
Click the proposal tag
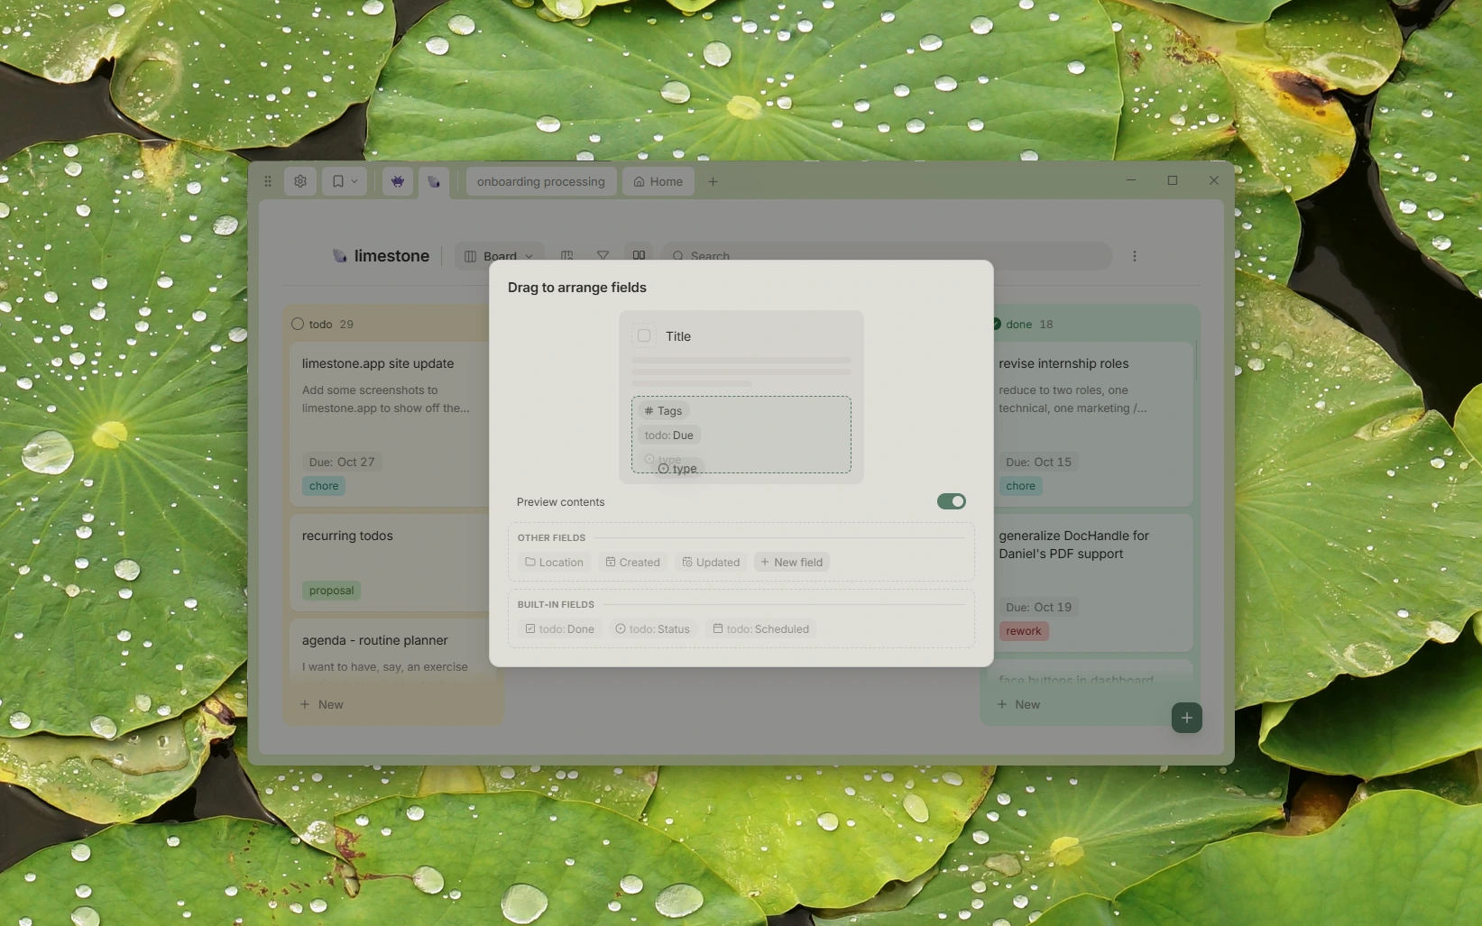331,591
